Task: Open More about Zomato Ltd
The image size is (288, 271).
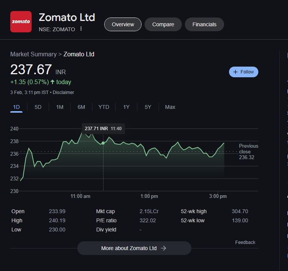Action: [x=134, y=248]
